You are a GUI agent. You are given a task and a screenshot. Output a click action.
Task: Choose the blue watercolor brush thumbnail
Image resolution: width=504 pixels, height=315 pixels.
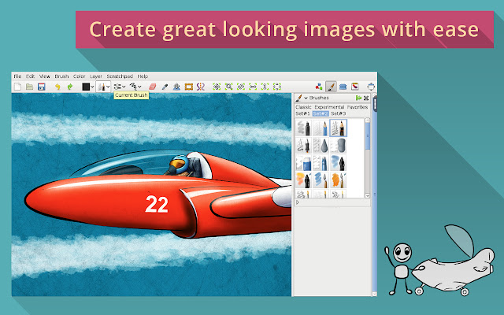[x=338, y=163]
